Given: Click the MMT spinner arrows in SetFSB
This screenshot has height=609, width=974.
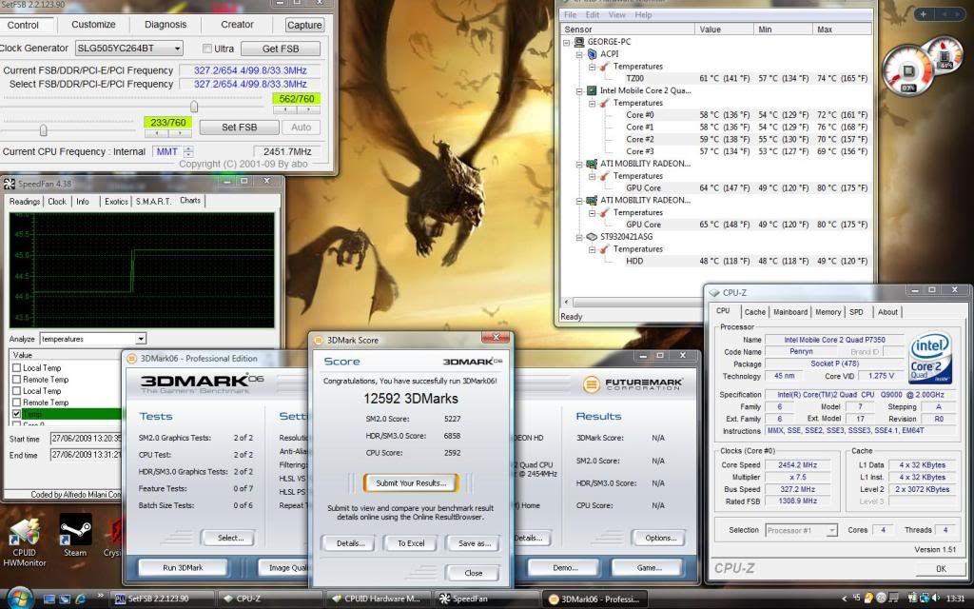Looking at the screenshot, I should tap(189, 151).
